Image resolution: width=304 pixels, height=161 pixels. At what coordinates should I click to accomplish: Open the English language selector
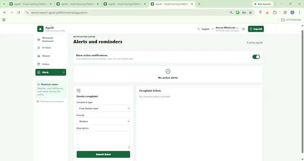205,29
